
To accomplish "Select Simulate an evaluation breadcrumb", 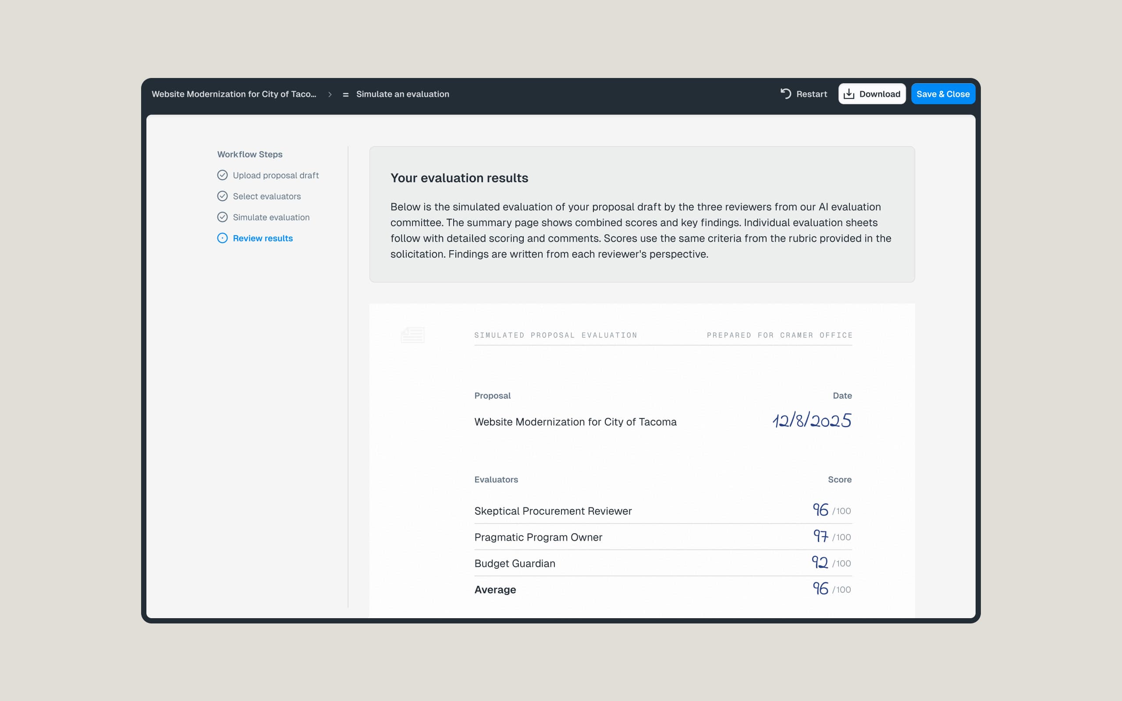I will tap(402, 94).
